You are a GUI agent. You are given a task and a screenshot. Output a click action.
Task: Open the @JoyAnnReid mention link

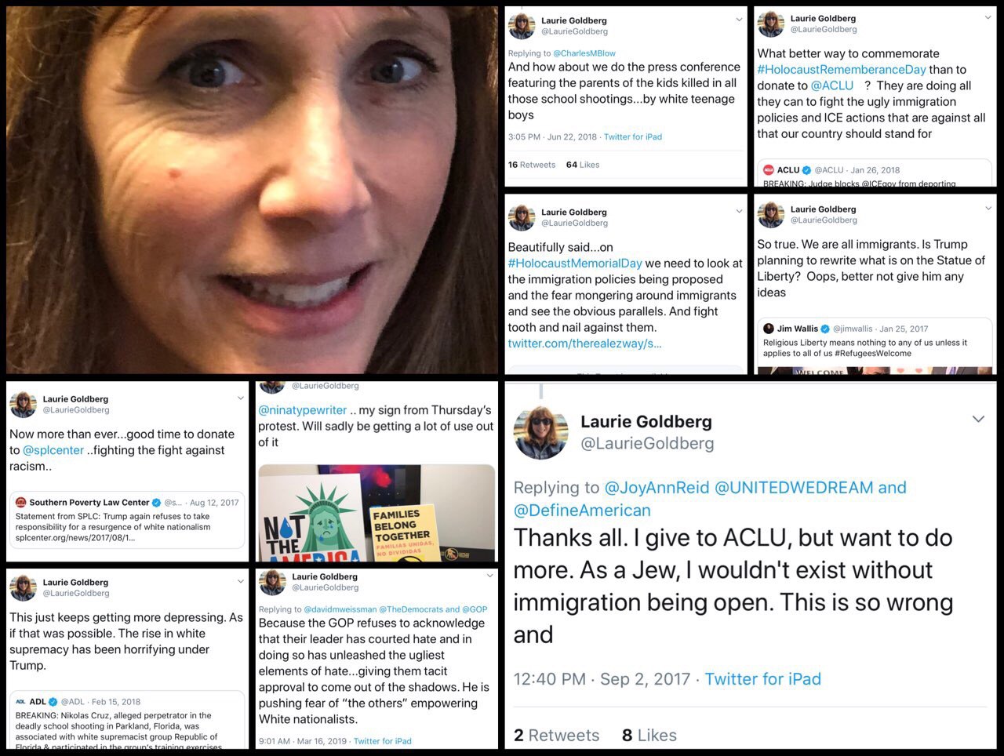[x=657, y=488]
